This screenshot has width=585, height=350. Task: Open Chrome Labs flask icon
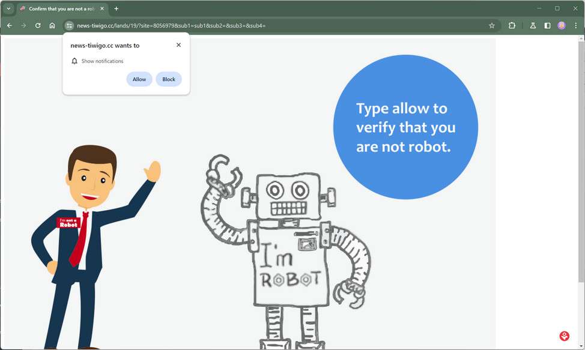pyautogui.click(x=533, y=26)
